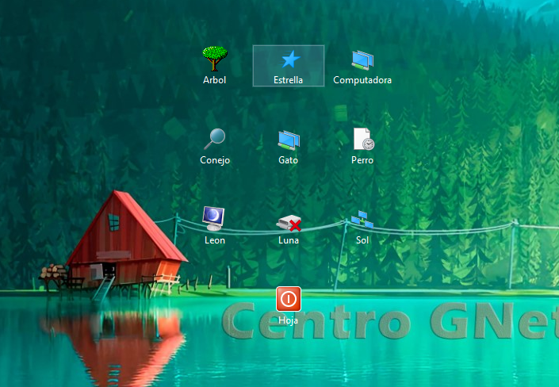Select the Gato monitors icon
The width and height of the screenshot is (559, 387).
click(289, 140)
